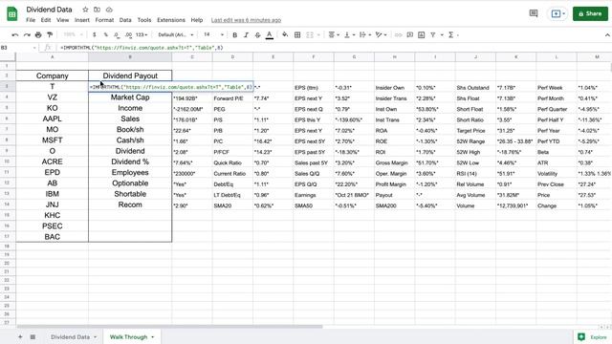
Task: Click the Redo arrow in the toolbar
Action: (x=27, y=35)
